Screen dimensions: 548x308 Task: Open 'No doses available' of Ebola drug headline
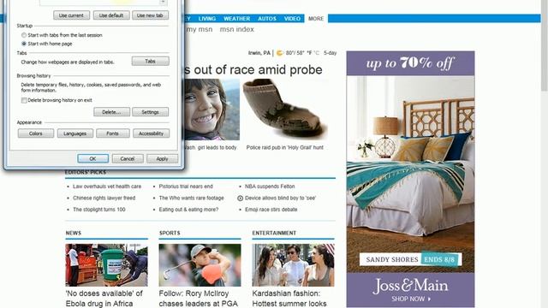104,299
